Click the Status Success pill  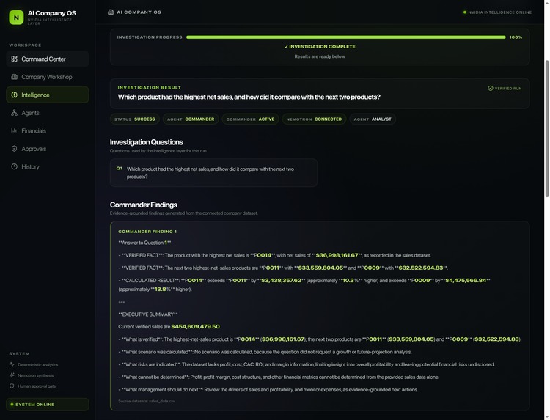(x=135, y=119)
